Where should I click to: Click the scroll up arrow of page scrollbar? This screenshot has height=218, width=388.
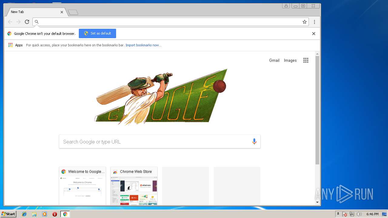click(317, 54)
